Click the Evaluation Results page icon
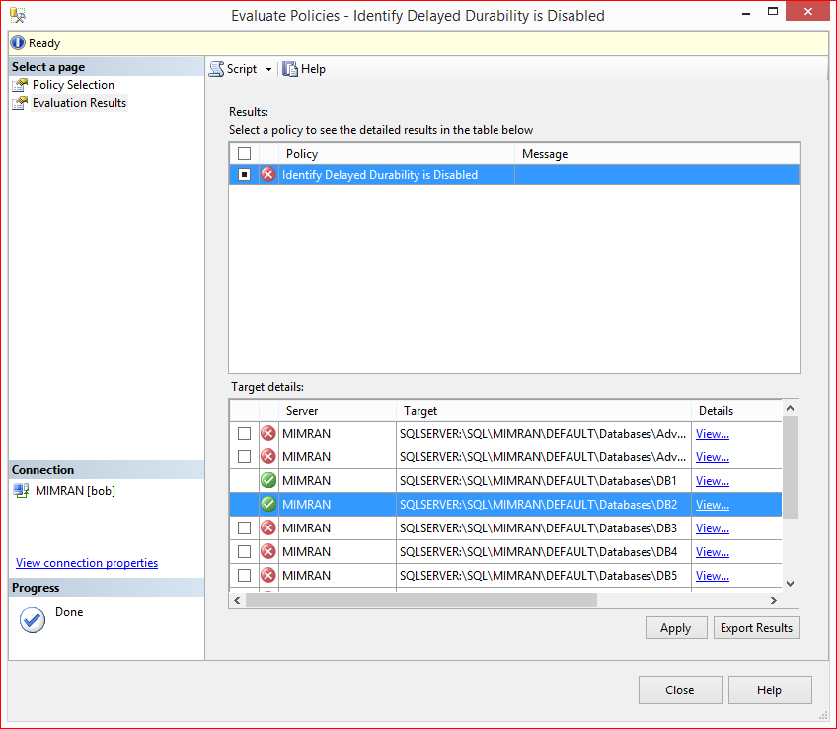 pyautogui.click(x=20, y=103)
